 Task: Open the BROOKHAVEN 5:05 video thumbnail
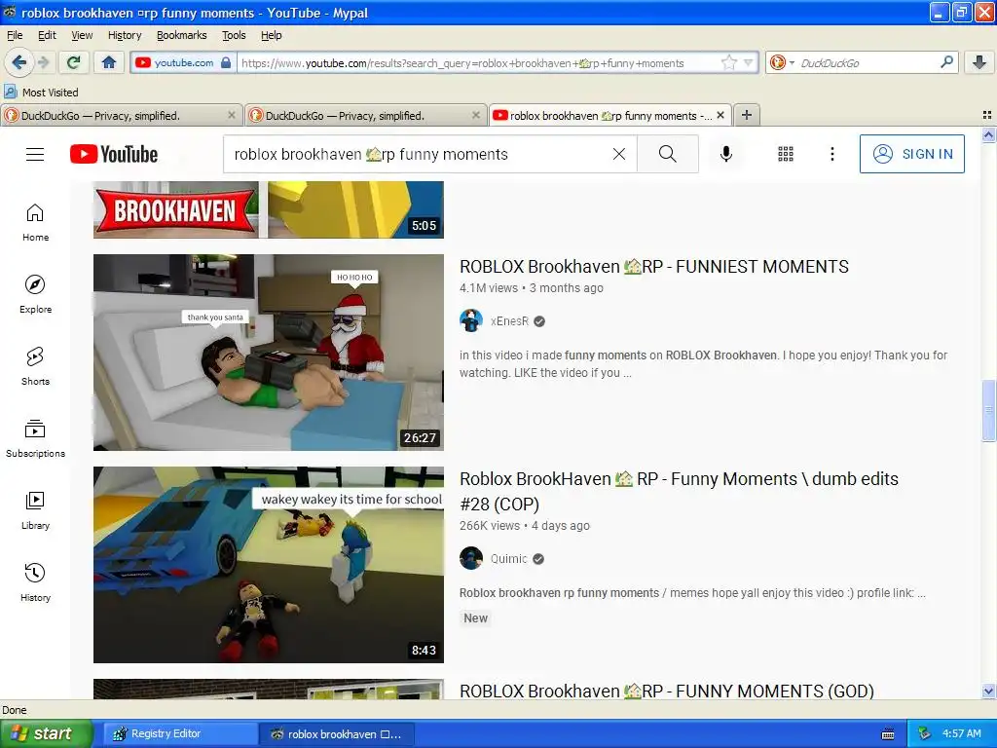[269, 210]
